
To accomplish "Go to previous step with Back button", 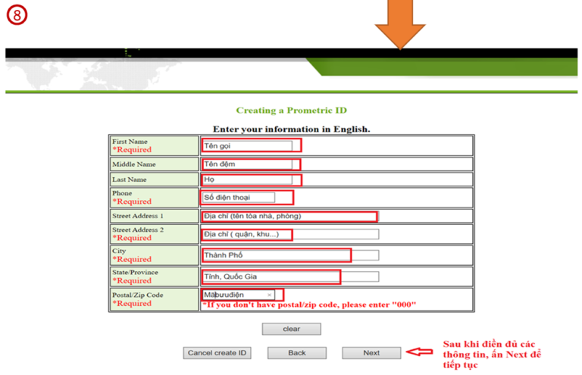I will coord(296,352).
